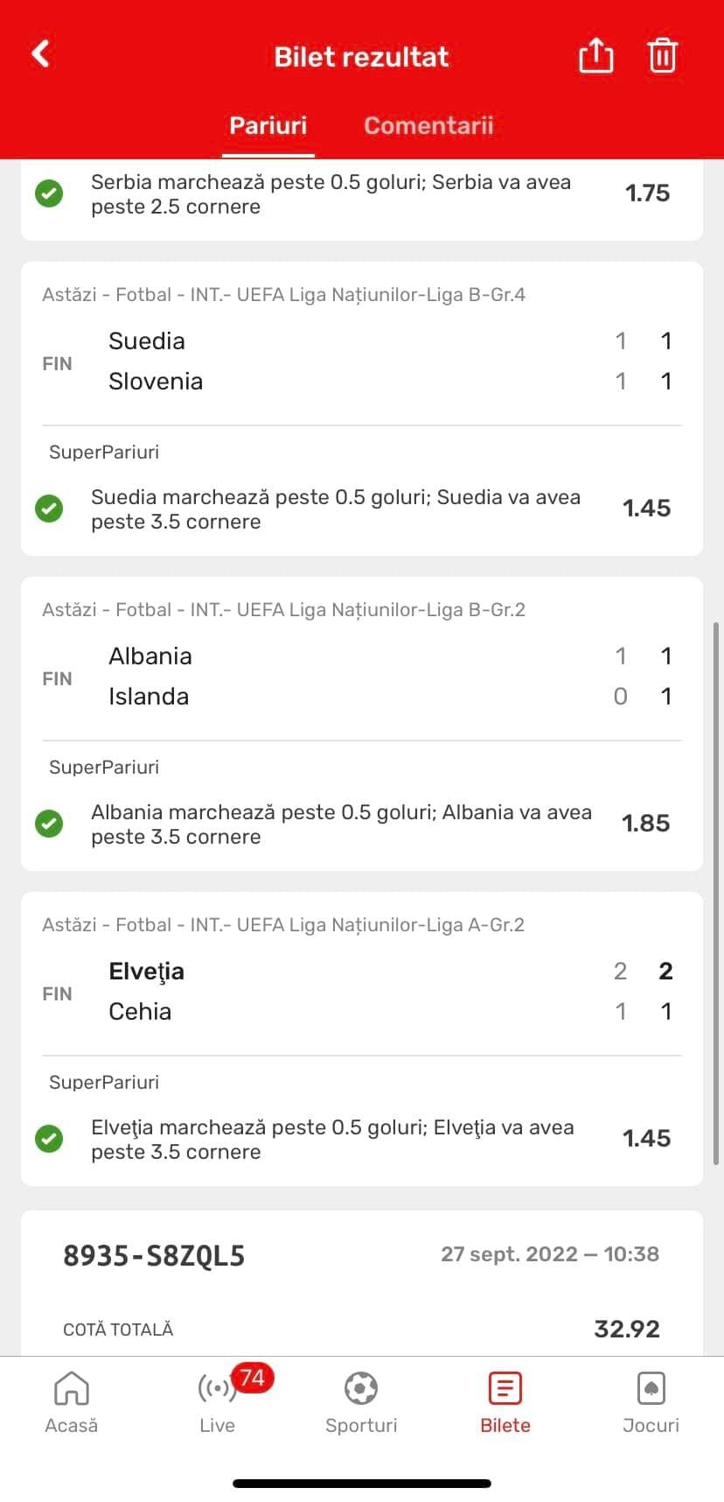Viewport: 724px width, 1502px height.
Task: Tap the share ticket icon
Action: [x=595, y=56]
